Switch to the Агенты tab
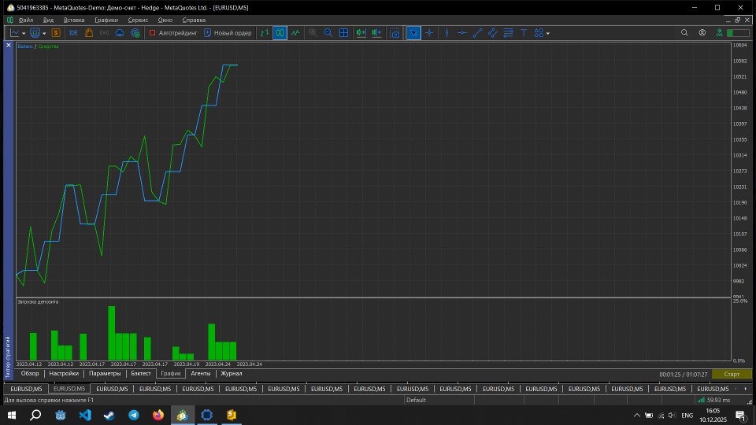This screenshot has width=756, height=425. 201,373
